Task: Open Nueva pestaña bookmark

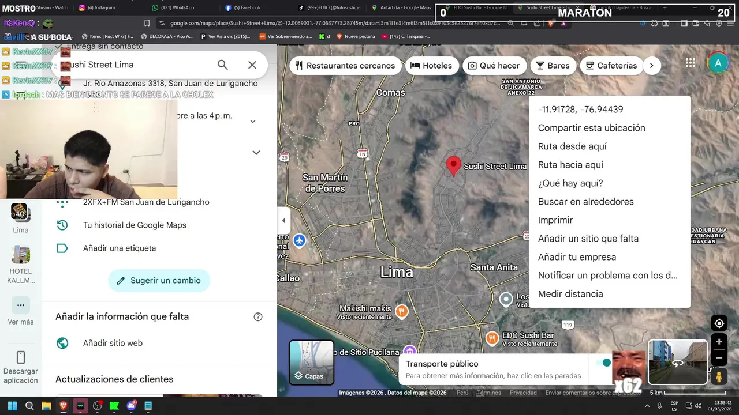Action: 356,36
